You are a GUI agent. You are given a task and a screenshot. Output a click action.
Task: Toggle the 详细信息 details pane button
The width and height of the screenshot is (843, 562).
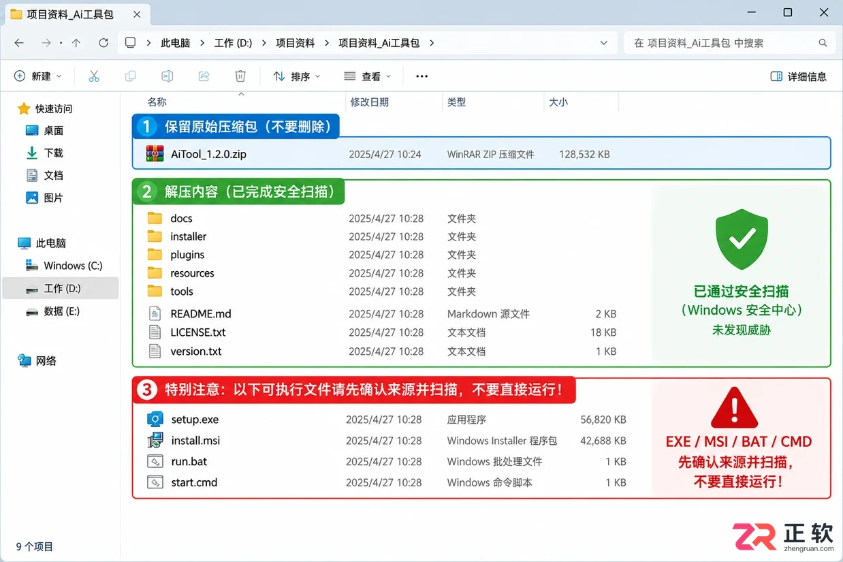coord(798,76)
